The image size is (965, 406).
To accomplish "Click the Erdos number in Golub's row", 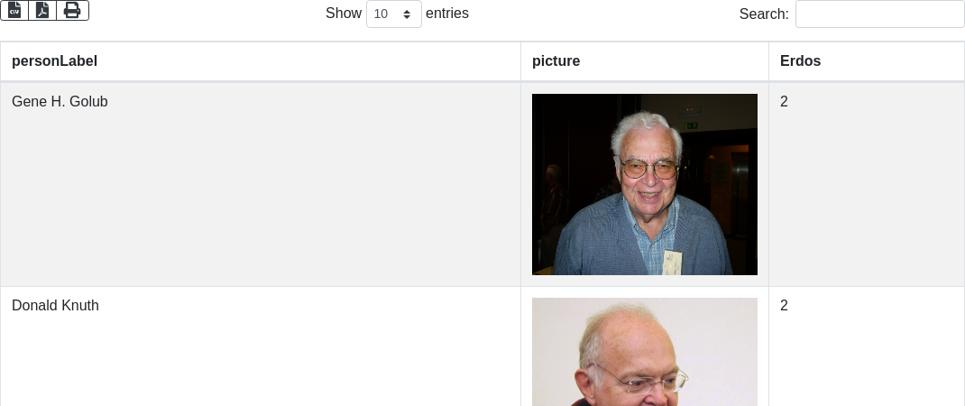I will (x=784, y=102).
